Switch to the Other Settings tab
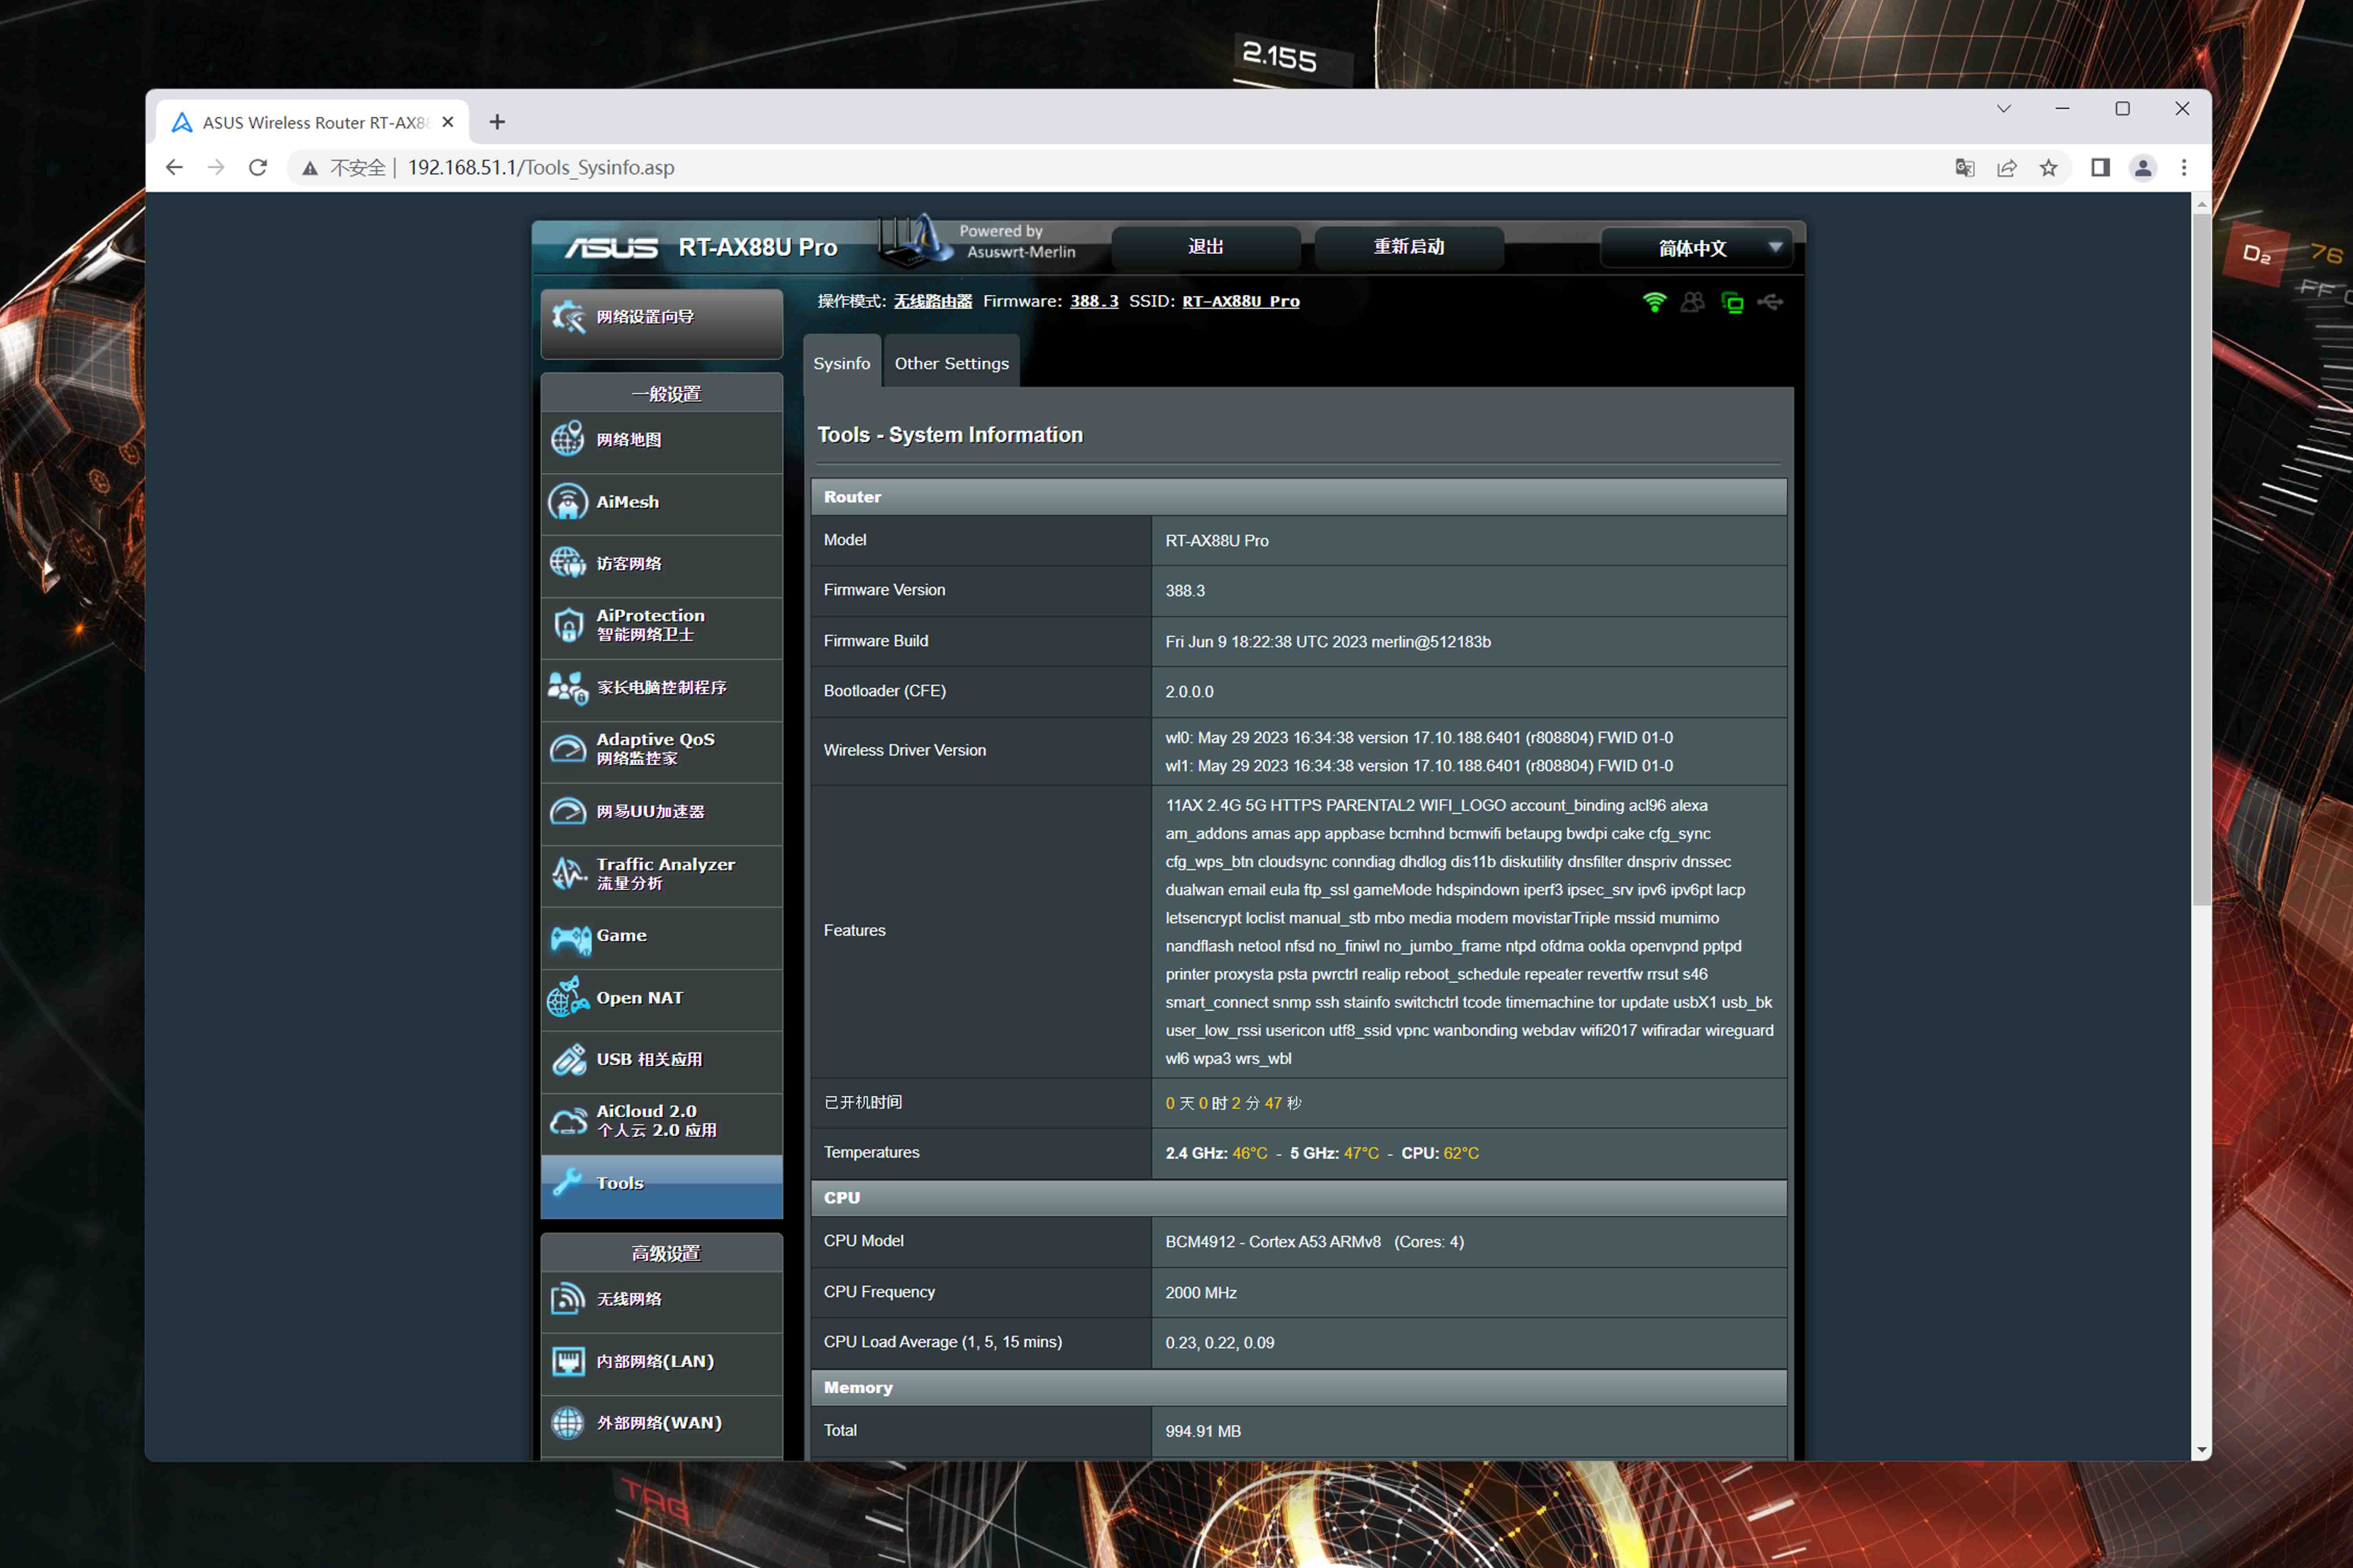The height and width of the screenshot is (1568, 2353). point(951,364)
